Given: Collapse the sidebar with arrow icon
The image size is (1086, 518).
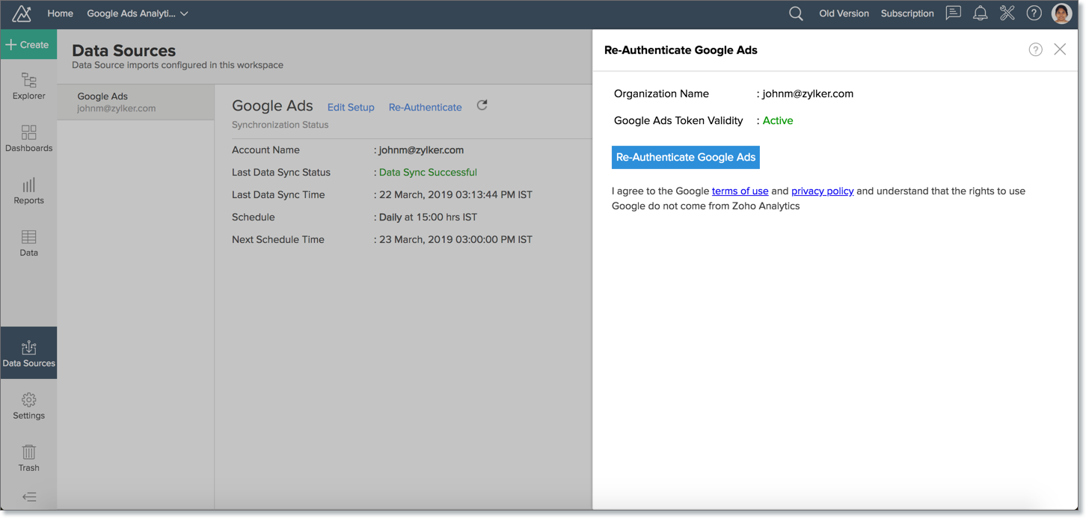Looking at the screenshot, I should [x=29, y=496].
